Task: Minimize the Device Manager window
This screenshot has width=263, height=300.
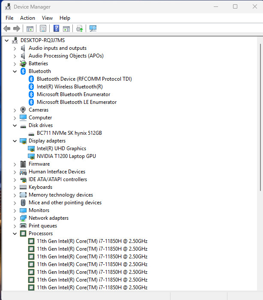Action: pos(216,7)
